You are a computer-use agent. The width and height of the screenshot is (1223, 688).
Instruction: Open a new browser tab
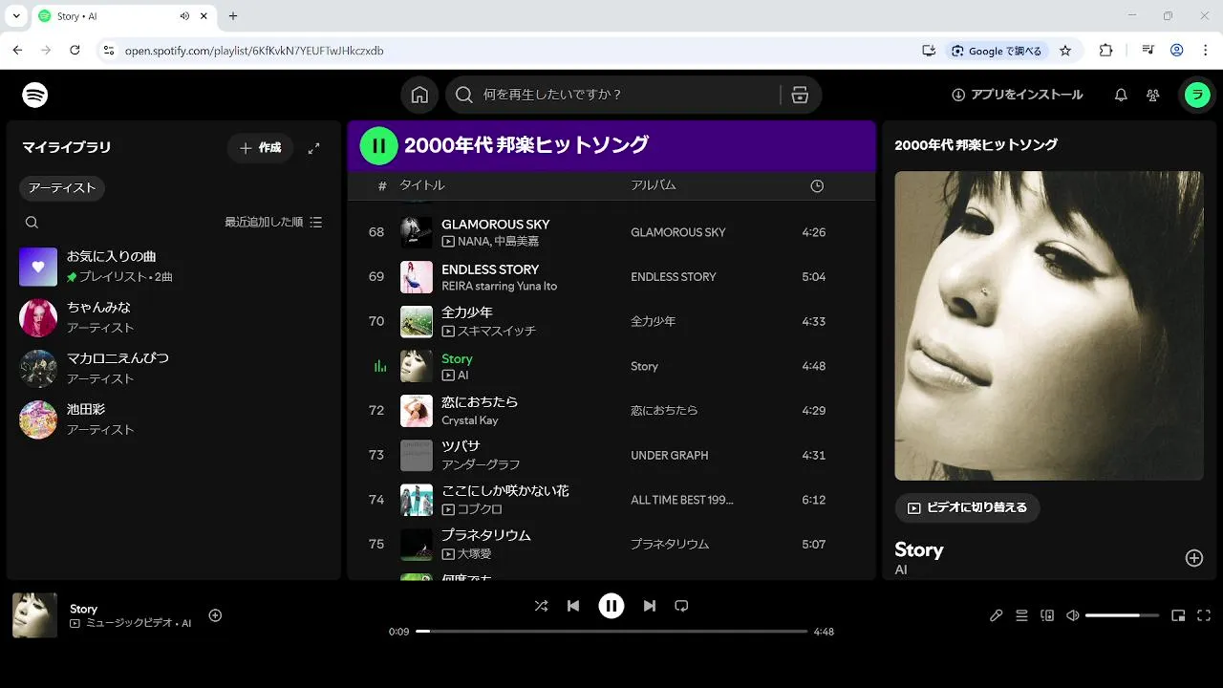pyautogui.click(x=233, y=16)
